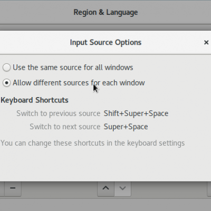Close the Input Source Options dialog
Screen dimensions: 211x211
click(206, 42)
